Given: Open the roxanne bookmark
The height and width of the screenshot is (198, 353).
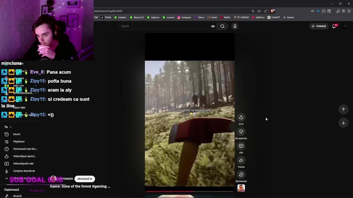Looking at the screenshot, I should 169,17.
